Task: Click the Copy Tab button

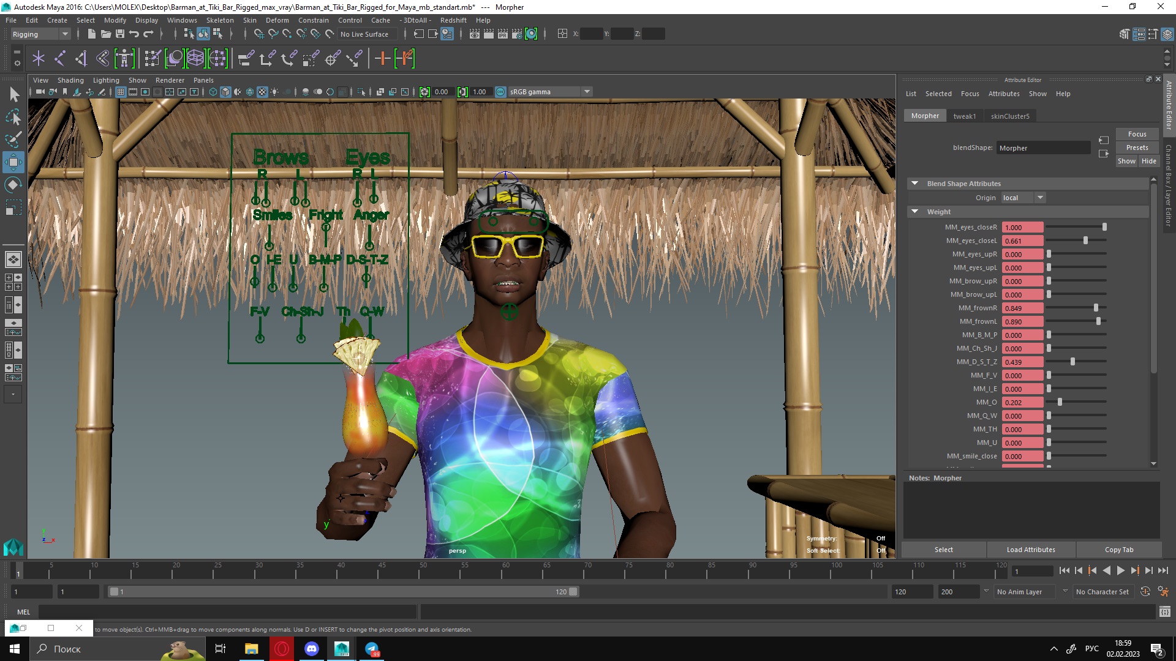Action: tap(1119, 550)
